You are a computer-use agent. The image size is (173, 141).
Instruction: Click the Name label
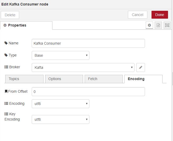[13, 43]
